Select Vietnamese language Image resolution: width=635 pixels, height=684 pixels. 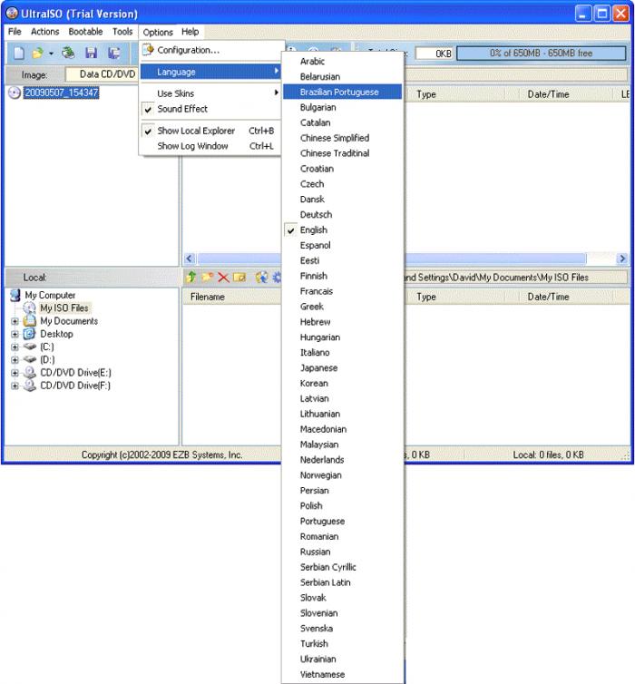[x=342, y=674]
